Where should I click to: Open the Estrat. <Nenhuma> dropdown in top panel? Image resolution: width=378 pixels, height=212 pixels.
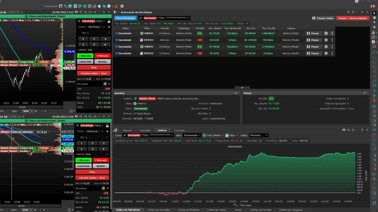[96, 27]
